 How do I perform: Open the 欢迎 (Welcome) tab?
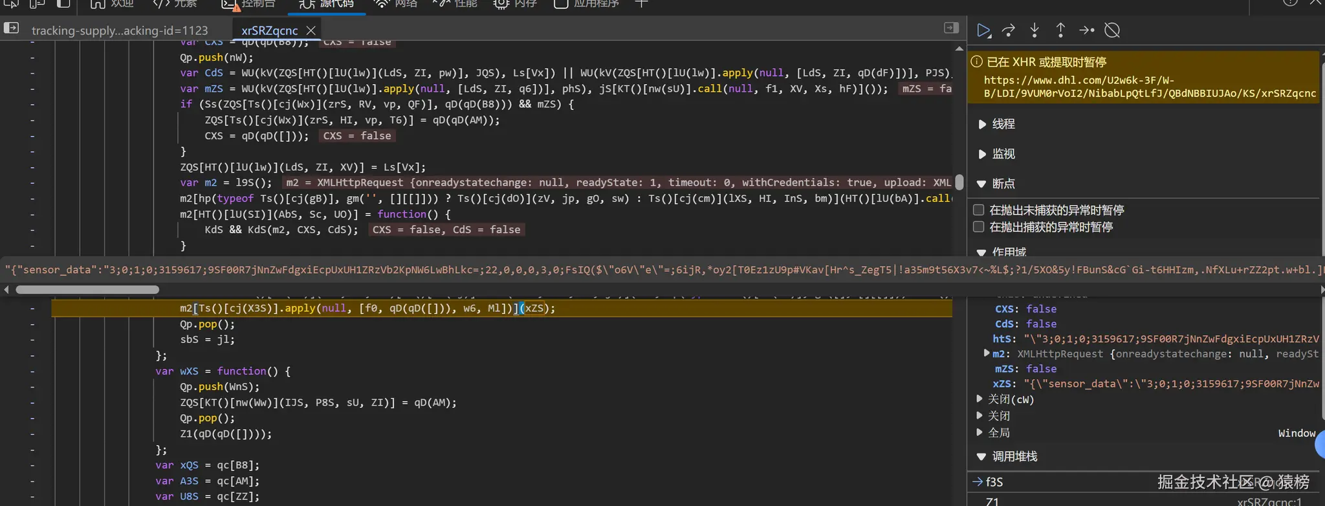pos(112,4)
